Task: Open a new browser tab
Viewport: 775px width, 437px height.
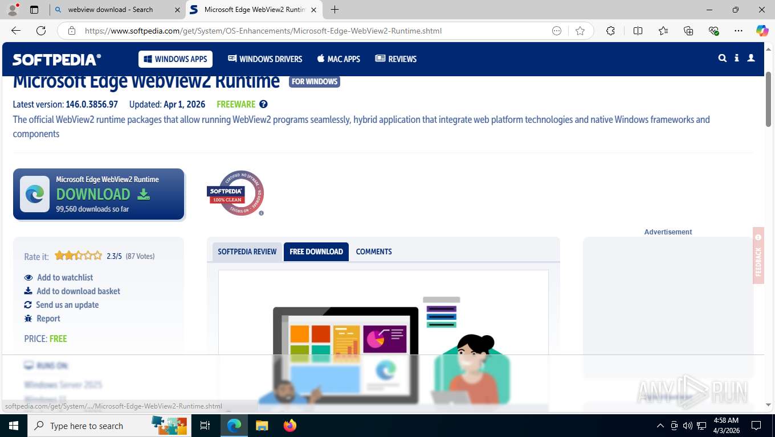Action: coord(335,10)
